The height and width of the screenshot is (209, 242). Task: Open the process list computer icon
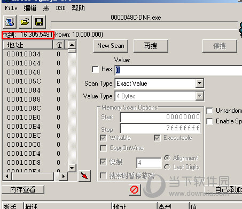coord(10,22)
